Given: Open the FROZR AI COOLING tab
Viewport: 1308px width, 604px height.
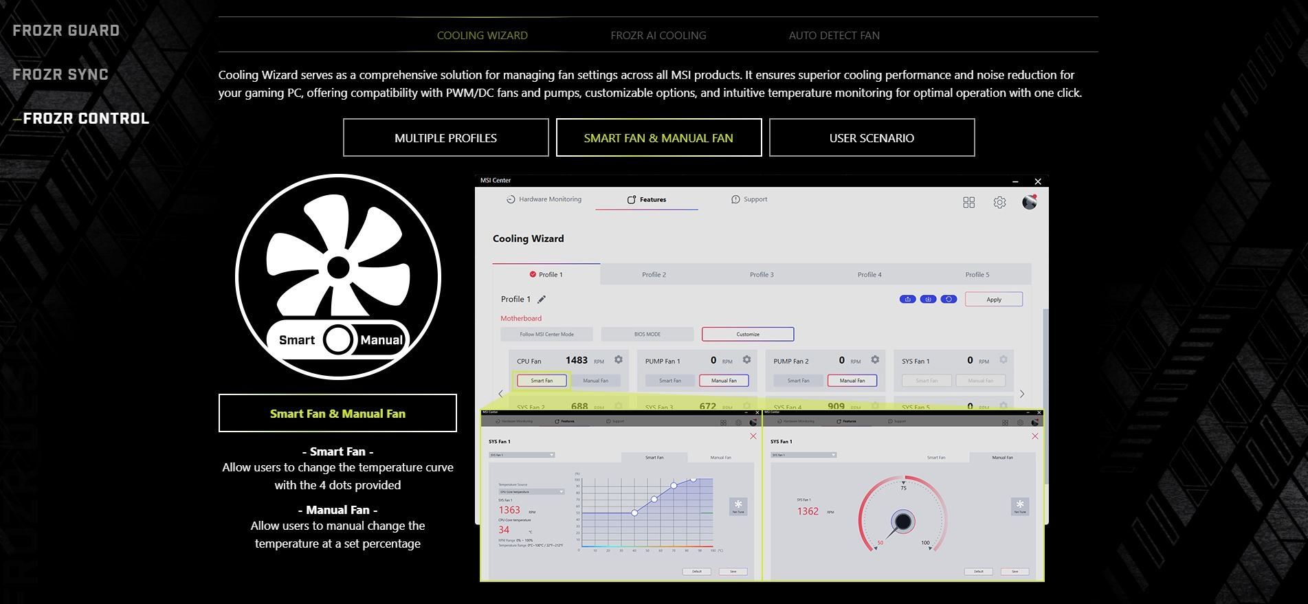Looking at the screenshot, I should [x=658, y=35].
